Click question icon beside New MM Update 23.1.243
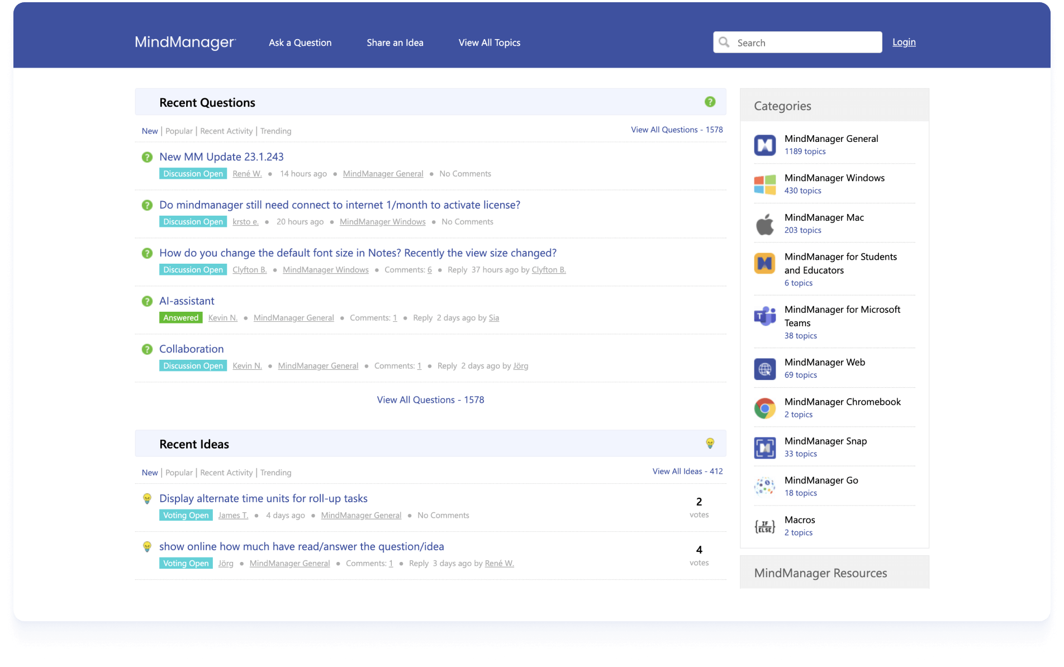Image resolution: width=1064 pixels, height=667 pixels. tap(147, 157)
